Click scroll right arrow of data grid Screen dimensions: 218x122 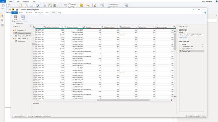click(172, 100)
